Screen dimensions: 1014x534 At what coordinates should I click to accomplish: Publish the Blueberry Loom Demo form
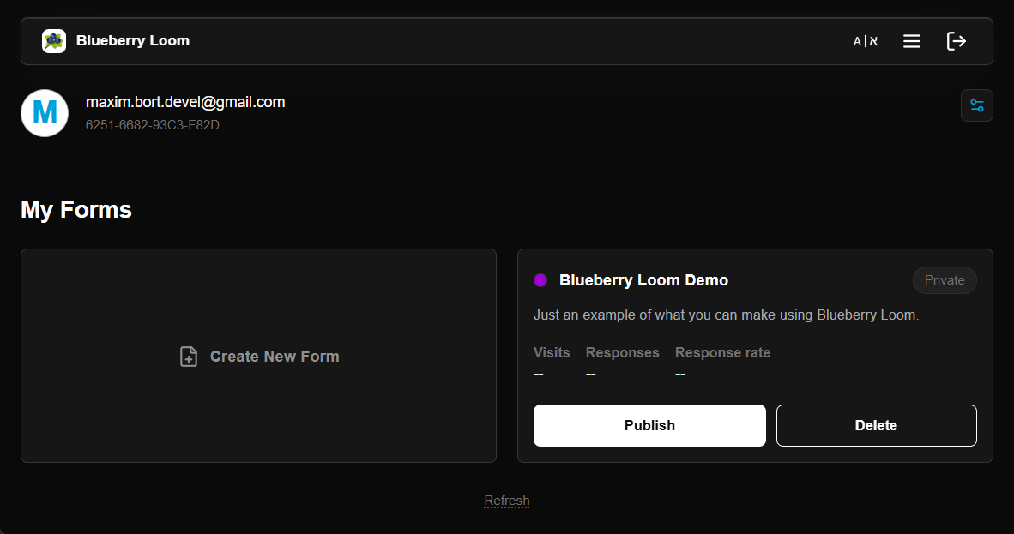[649, 425]
